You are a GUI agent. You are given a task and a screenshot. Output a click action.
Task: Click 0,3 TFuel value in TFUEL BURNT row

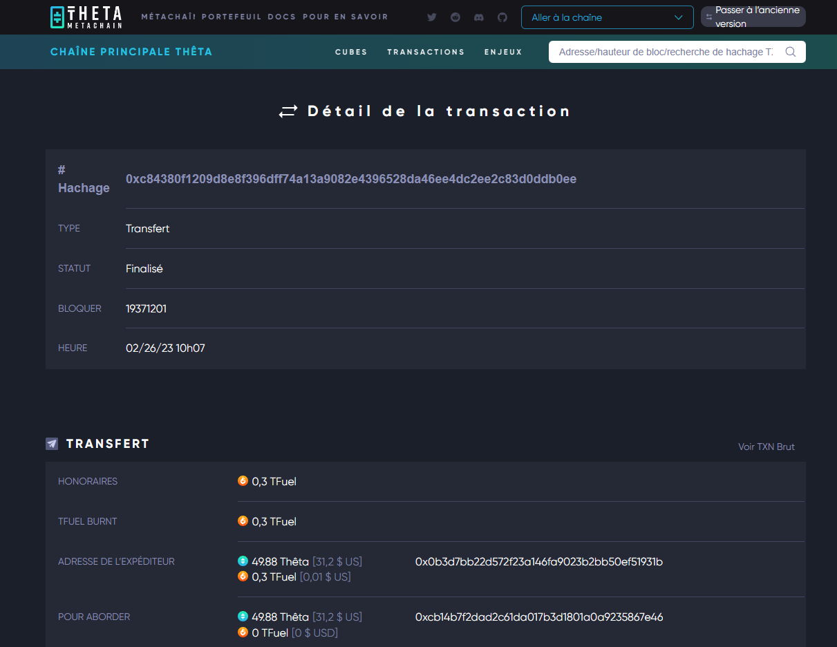coord(274,521)
